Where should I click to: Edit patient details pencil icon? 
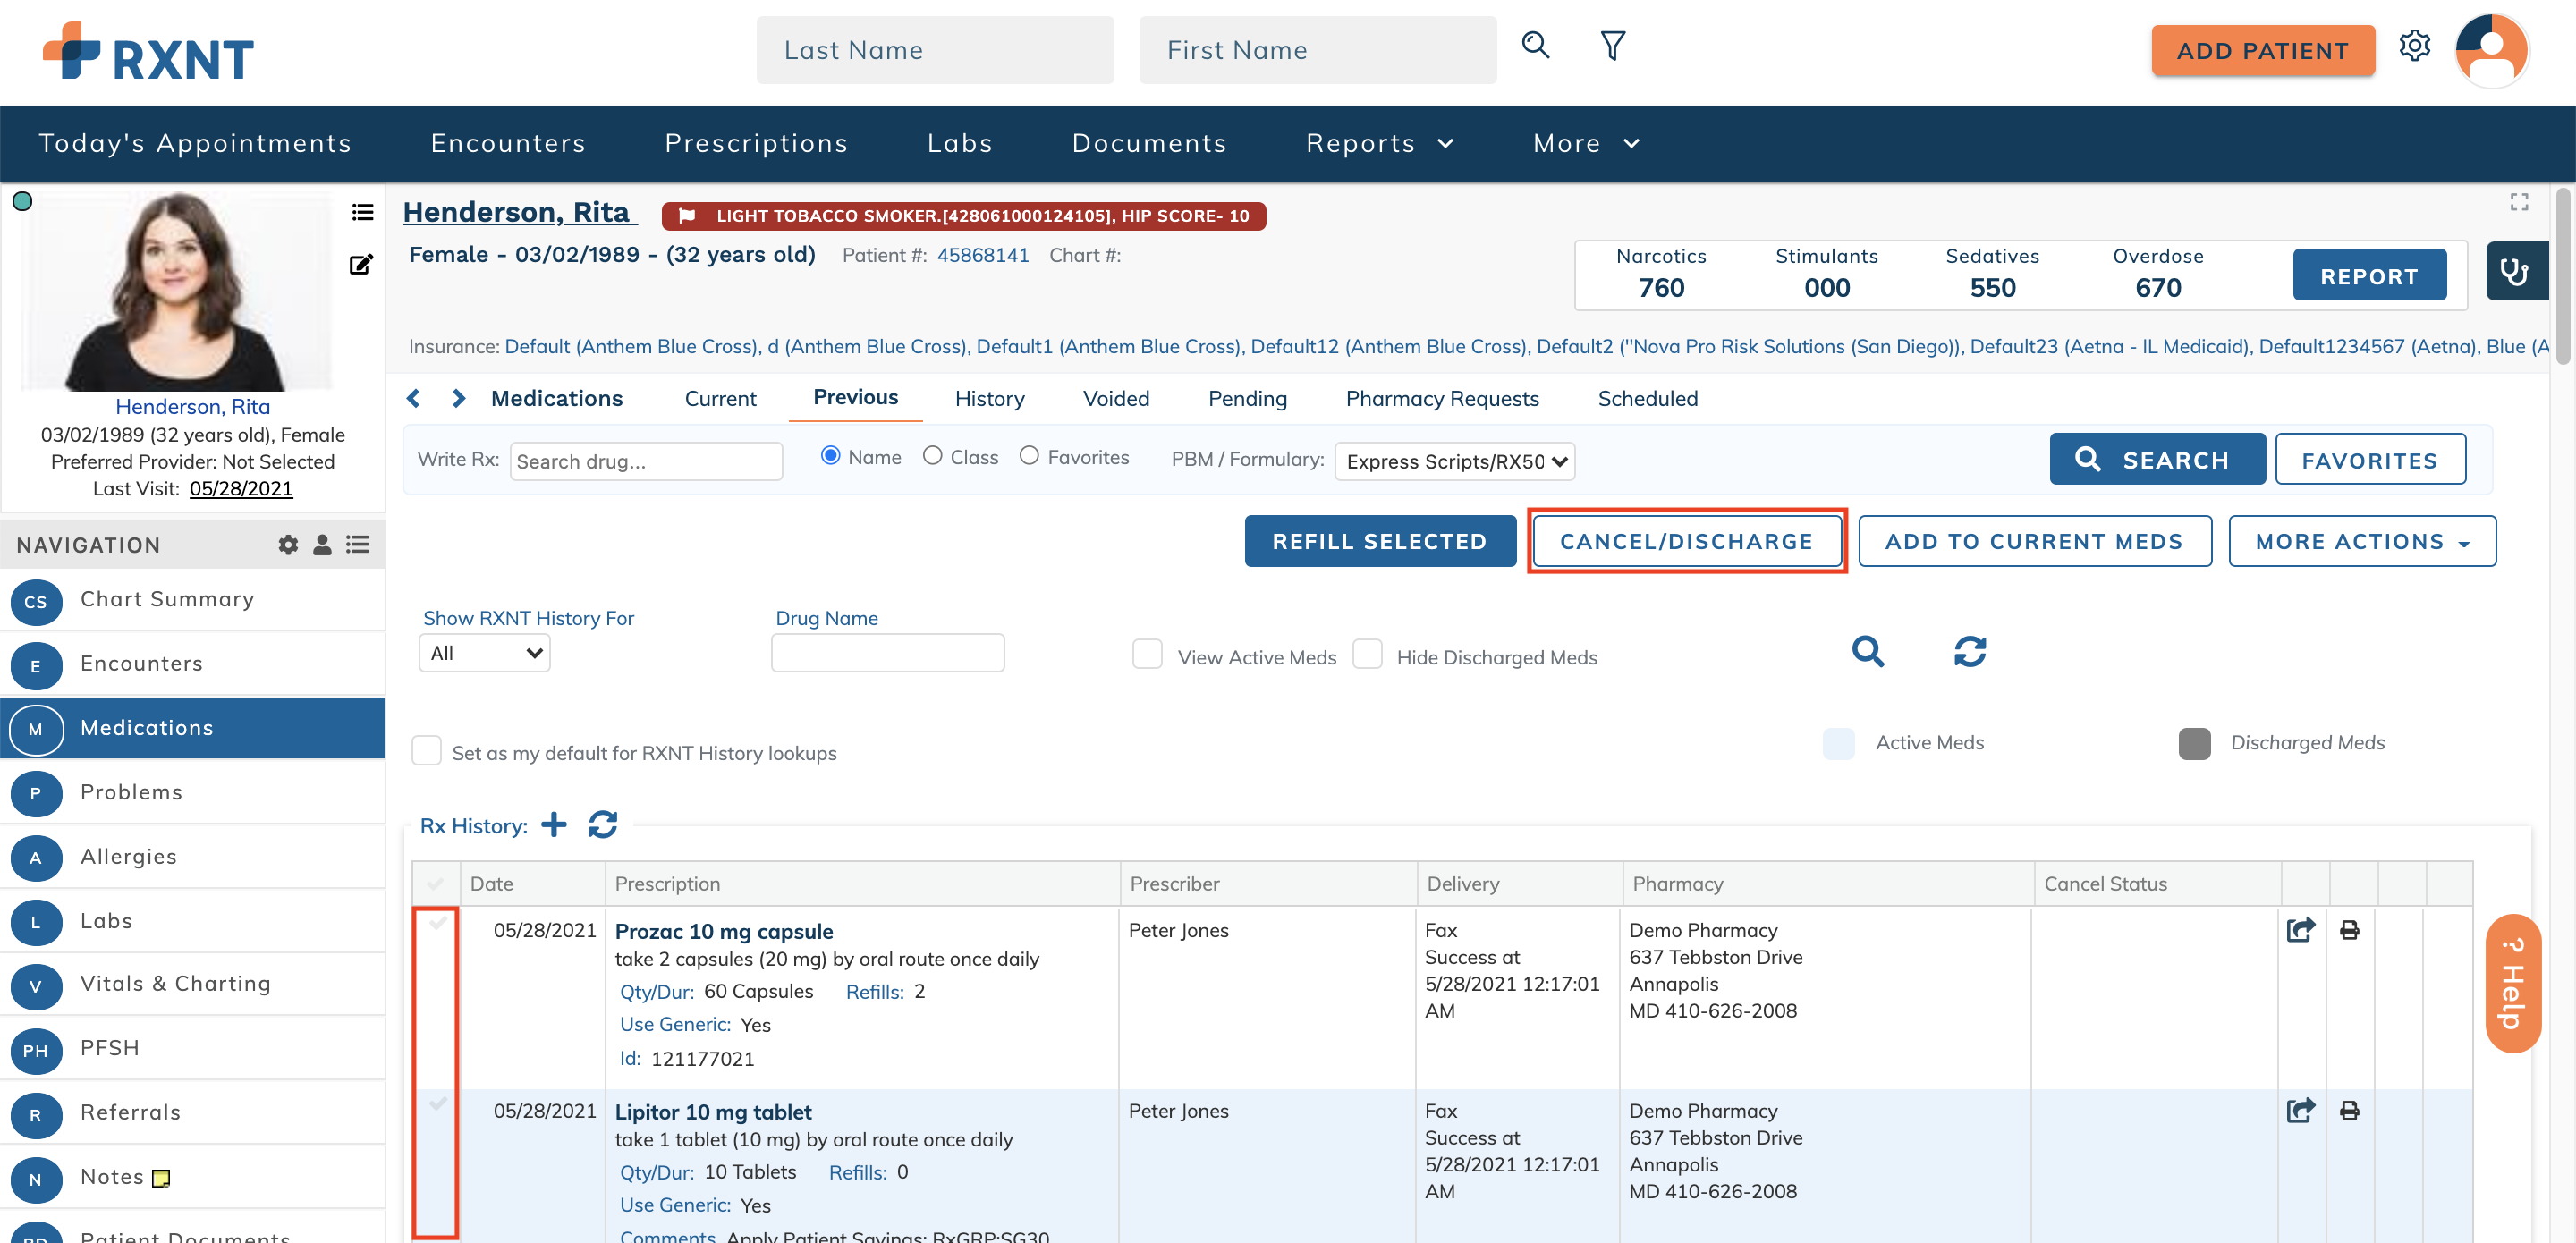(x=361, y=265)
